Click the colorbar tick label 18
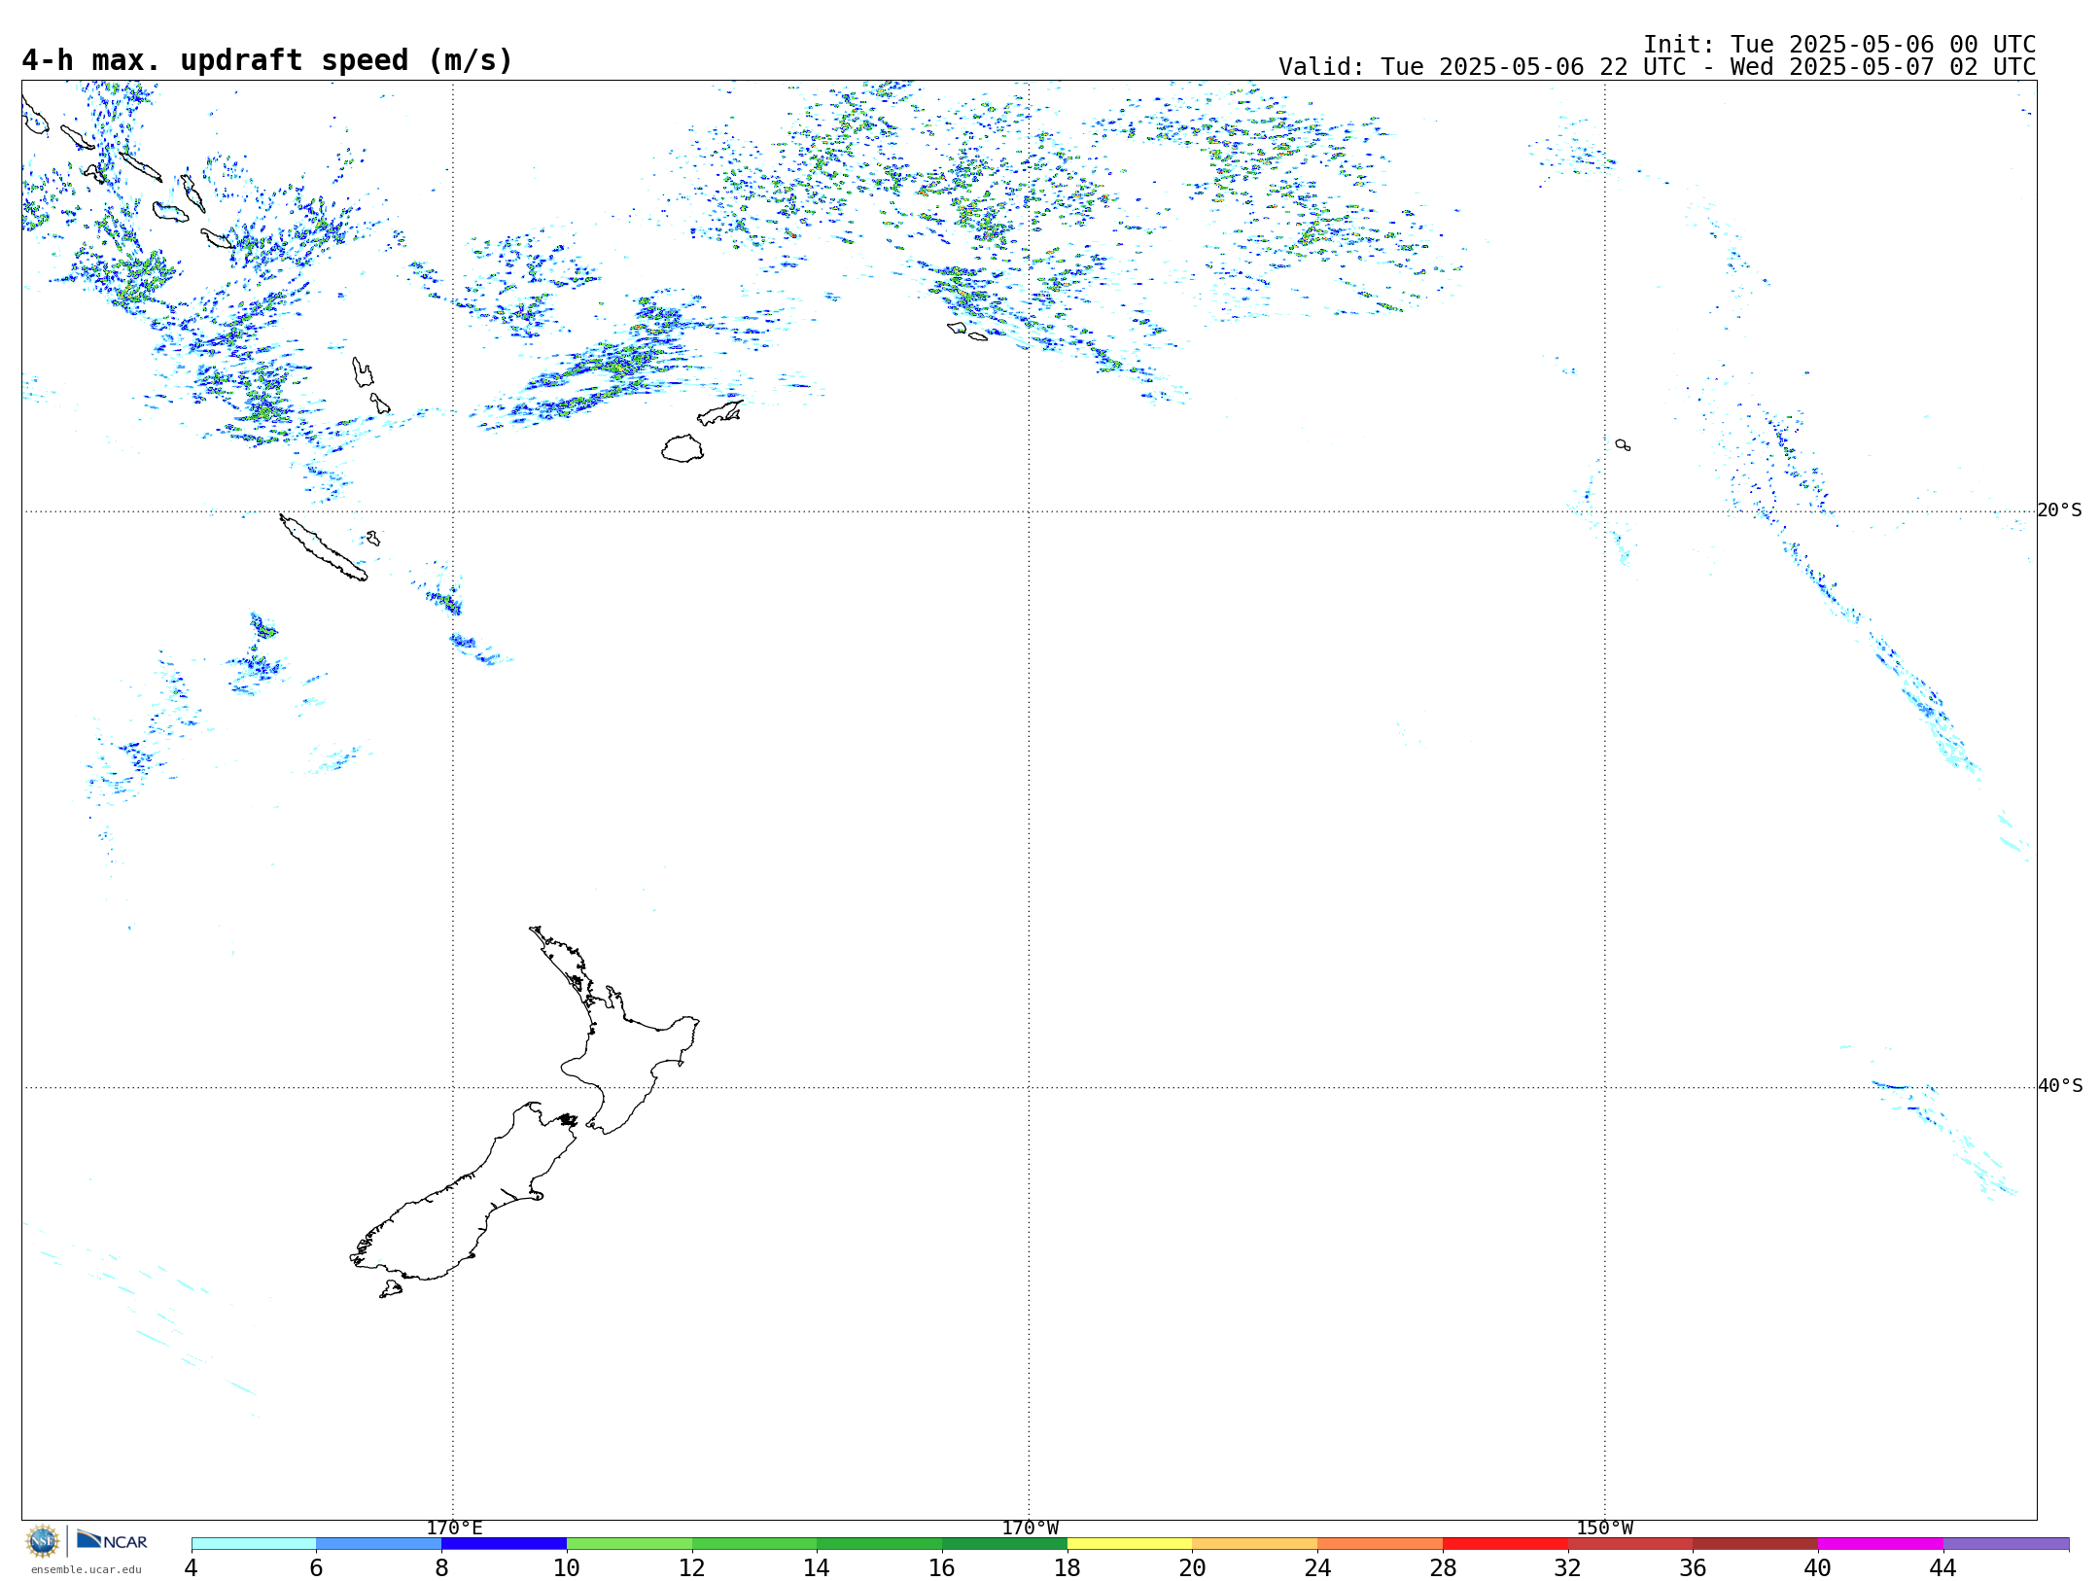This screenshot has width=2100, height=1581. [1067, 1568]
